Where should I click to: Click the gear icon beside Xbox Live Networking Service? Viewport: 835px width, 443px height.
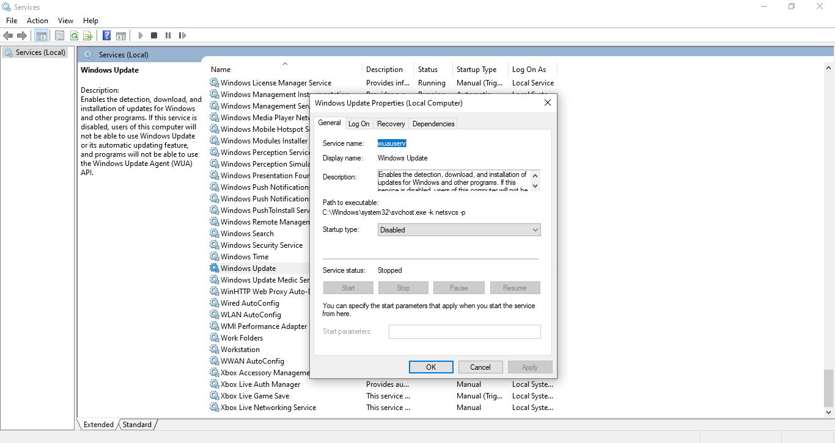215,407
